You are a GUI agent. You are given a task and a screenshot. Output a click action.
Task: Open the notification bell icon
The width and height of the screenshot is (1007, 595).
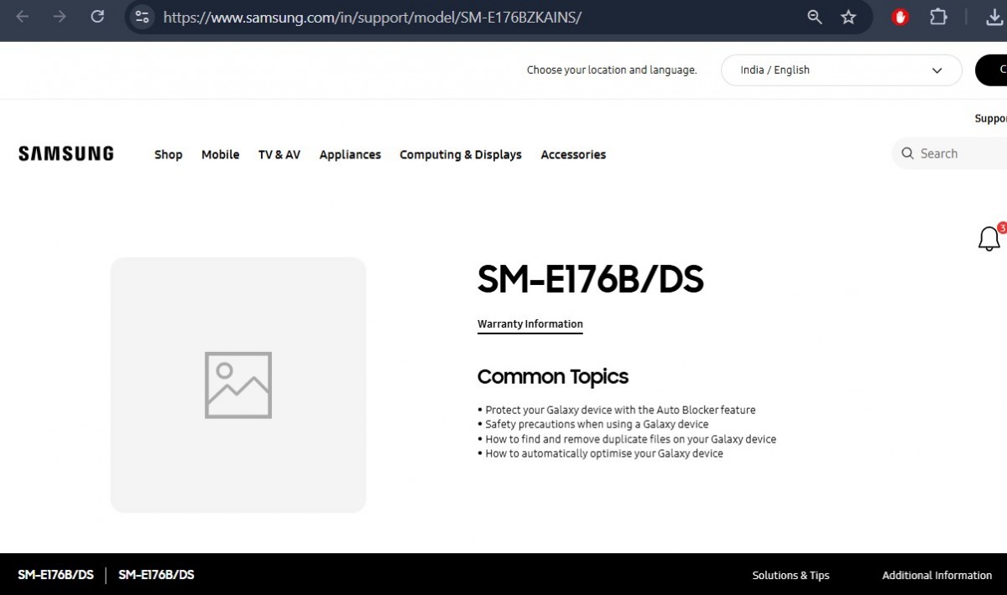[989, 240]
